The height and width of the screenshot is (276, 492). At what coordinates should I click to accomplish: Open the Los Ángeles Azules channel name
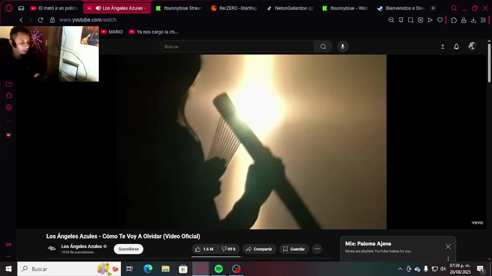tap(81, 246)
